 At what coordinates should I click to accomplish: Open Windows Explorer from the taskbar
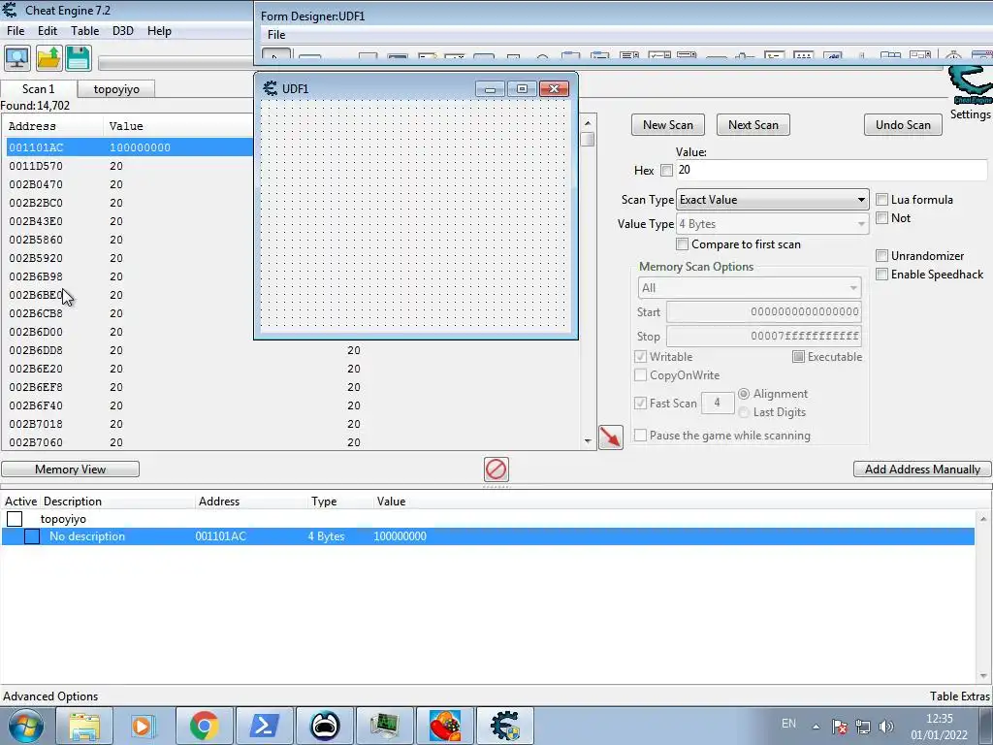[84, 726]
